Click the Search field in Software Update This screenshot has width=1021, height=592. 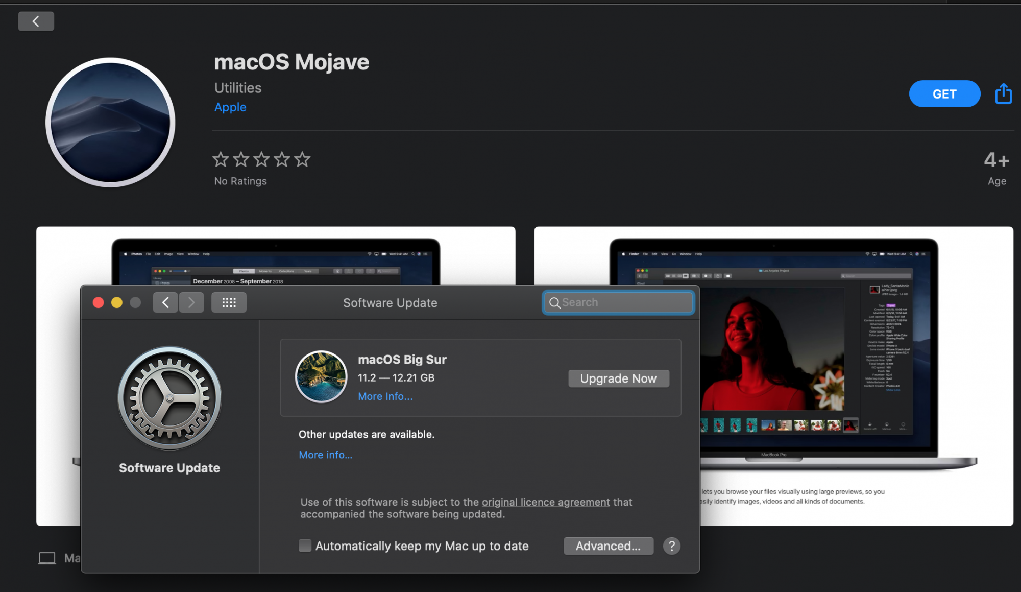(623, 302)
